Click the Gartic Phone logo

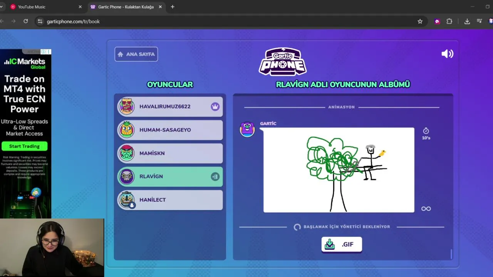coord(283,62)
